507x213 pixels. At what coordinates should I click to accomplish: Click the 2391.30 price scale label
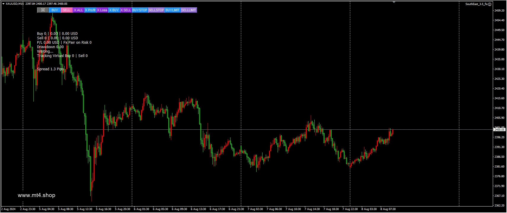(x=500, y=147)
